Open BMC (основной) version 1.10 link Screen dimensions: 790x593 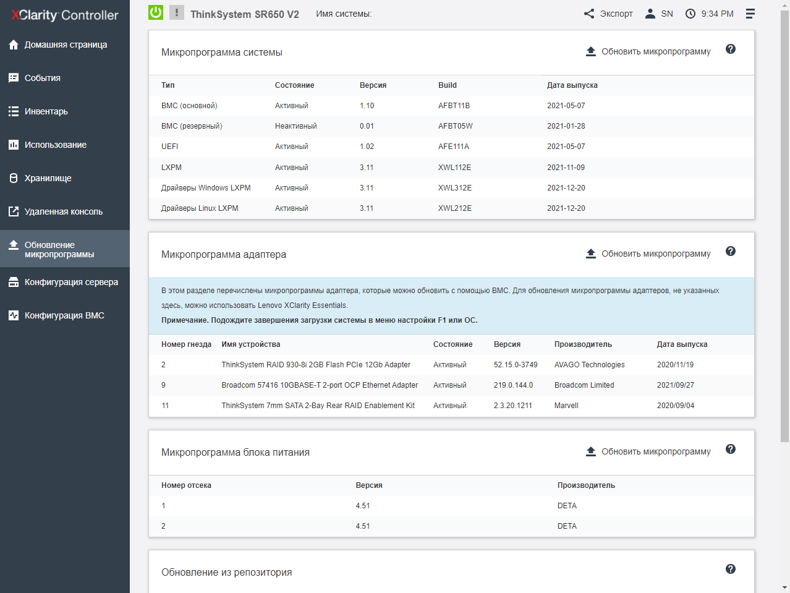pyautogui.click(x=367, y=106)
